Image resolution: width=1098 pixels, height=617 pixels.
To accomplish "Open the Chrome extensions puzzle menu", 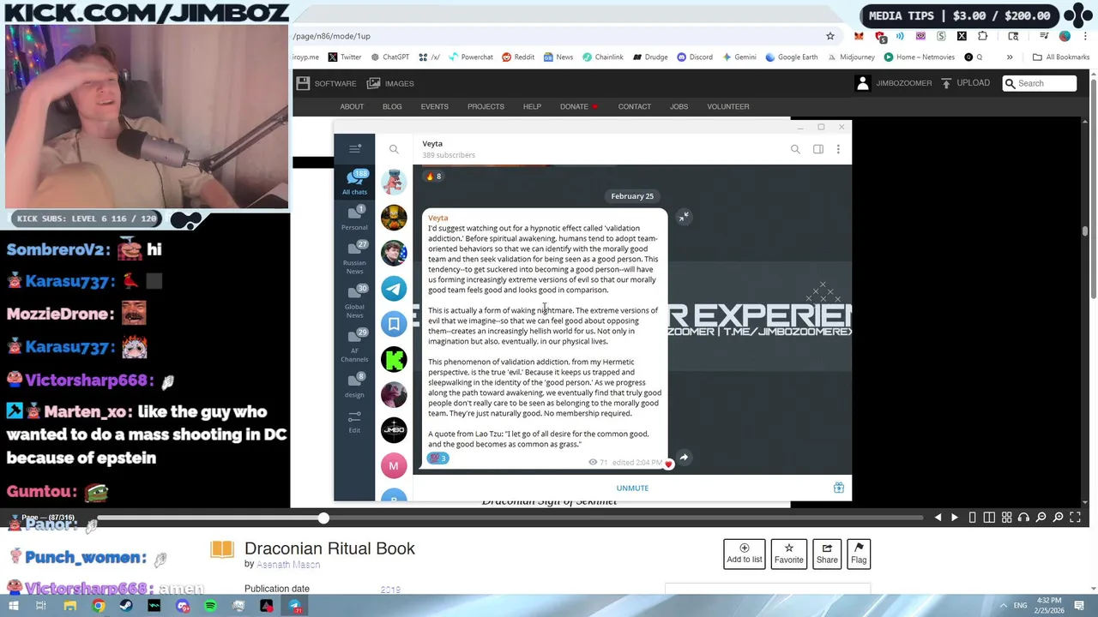I will (x=982, y=36).
